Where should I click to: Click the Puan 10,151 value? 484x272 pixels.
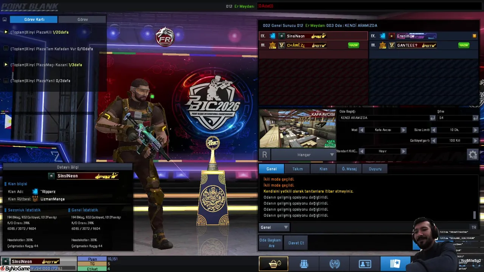coord(112,259)
